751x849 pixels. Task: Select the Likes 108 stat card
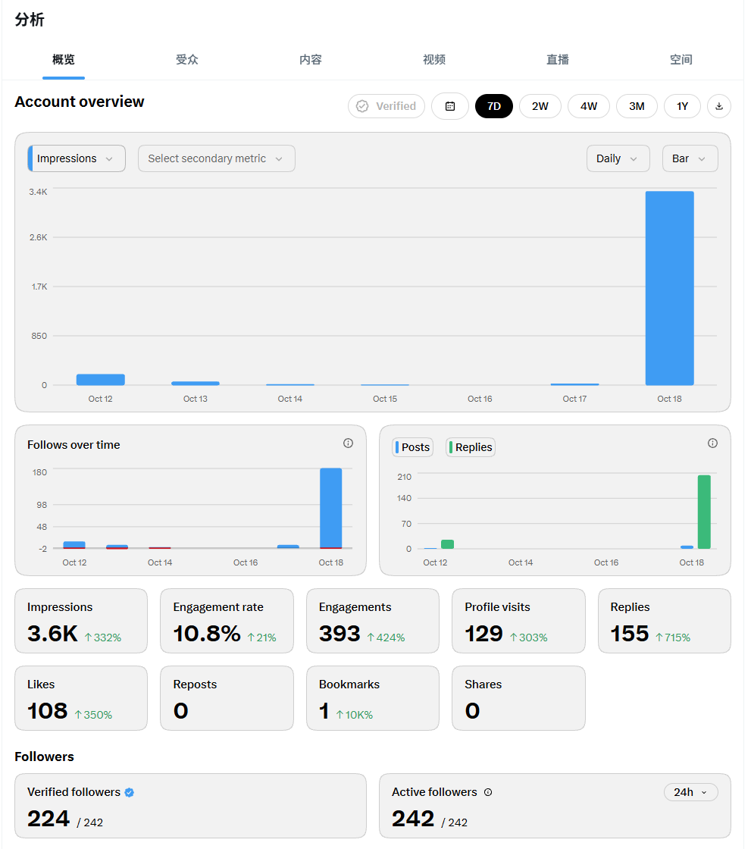(x=81, y=698)
